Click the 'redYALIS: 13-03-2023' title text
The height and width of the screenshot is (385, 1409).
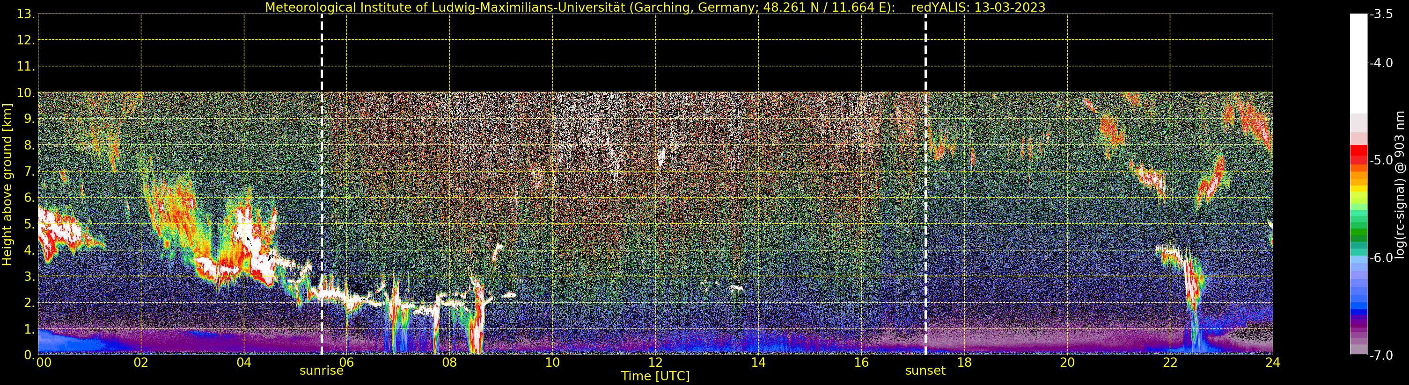(x=978, y=7)
